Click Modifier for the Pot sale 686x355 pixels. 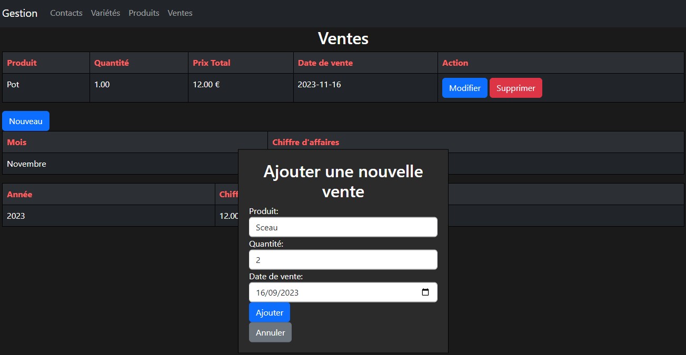(464, 88)
